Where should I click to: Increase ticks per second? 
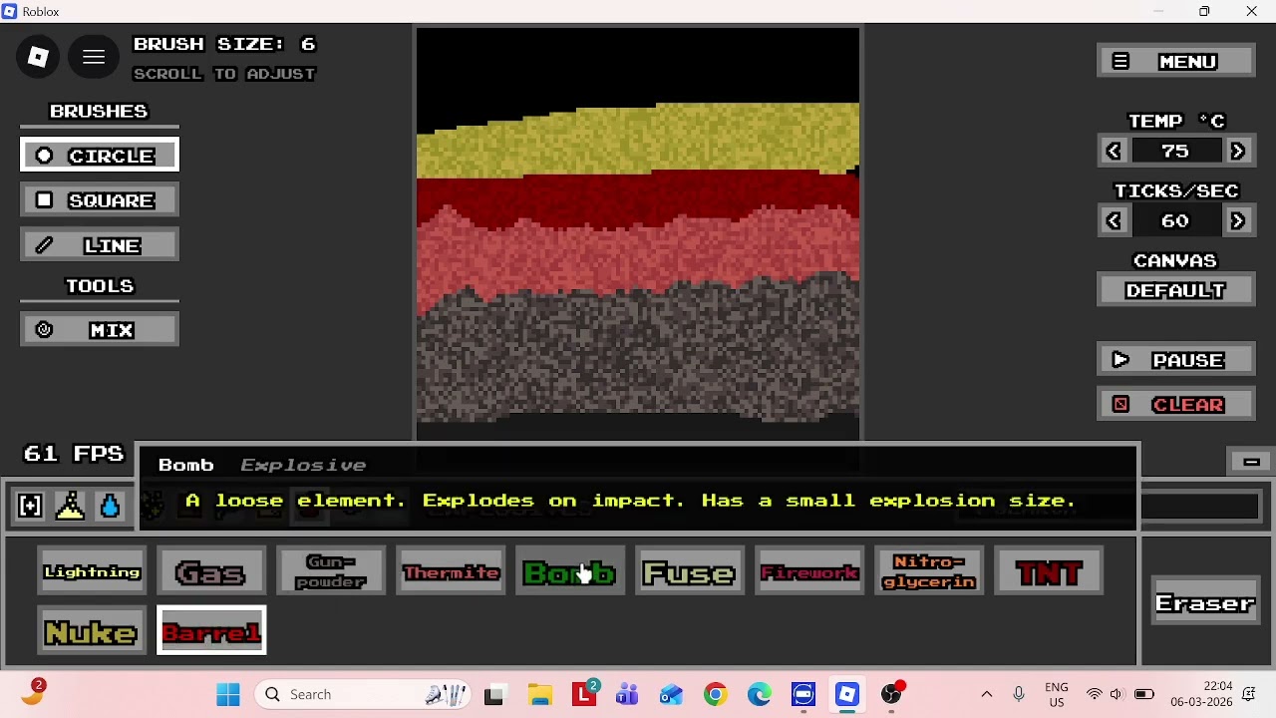(1238, 220)
